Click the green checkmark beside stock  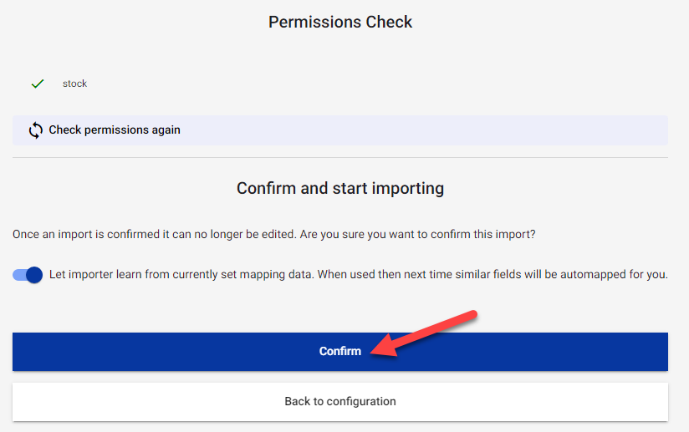point(37,84)
